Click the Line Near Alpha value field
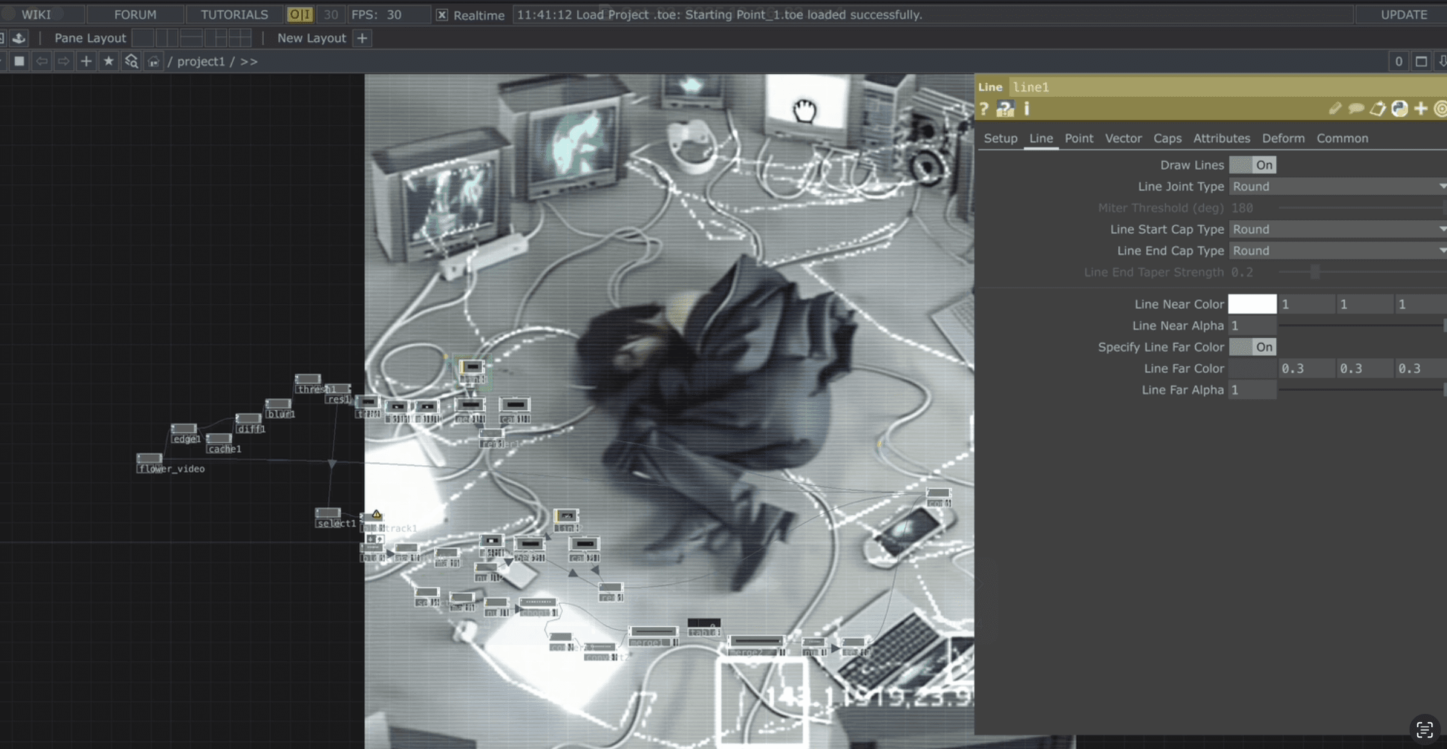Viewport: 1447px width, 749px height. [x=1252, y=326]
